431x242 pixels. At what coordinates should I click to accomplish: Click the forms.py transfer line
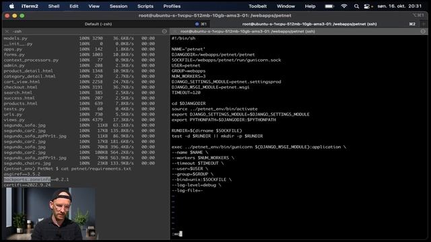click(79, 54)
